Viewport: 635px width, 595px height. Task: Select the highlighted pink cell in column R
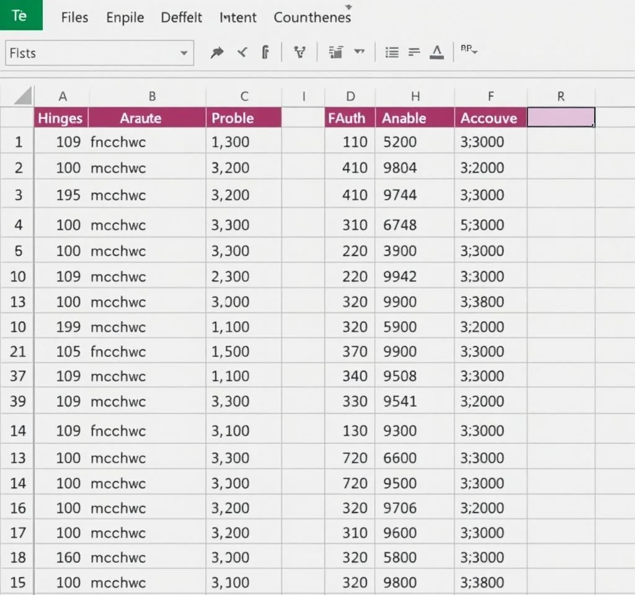point(561,117)
